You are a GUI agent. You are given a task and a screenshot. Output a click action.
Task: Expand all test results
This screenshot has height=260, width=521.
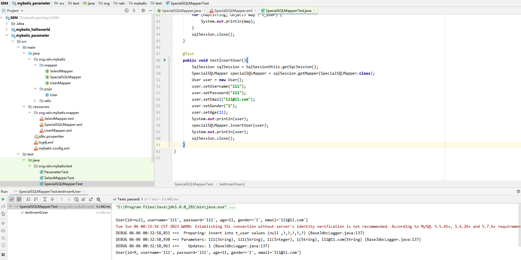45,199
